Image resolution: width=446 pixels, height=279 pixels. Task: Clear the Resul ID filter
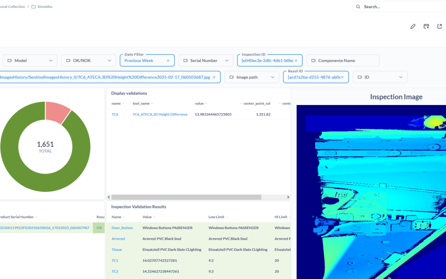(x=342, y=77)
